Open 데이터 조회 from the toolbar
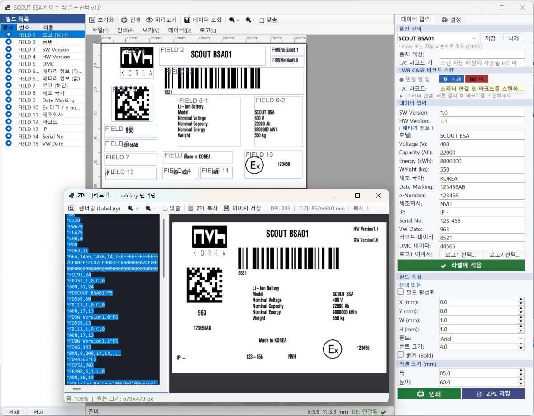534x416 pixels. click(203, 20)
